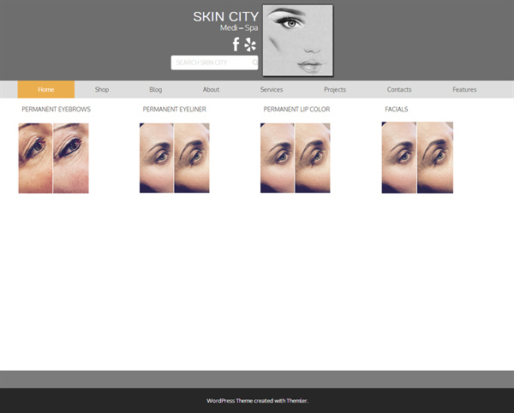This screenshot has height=413, width=514.
Task: Click the SKIN CITY site title
Action: [226, 17]
